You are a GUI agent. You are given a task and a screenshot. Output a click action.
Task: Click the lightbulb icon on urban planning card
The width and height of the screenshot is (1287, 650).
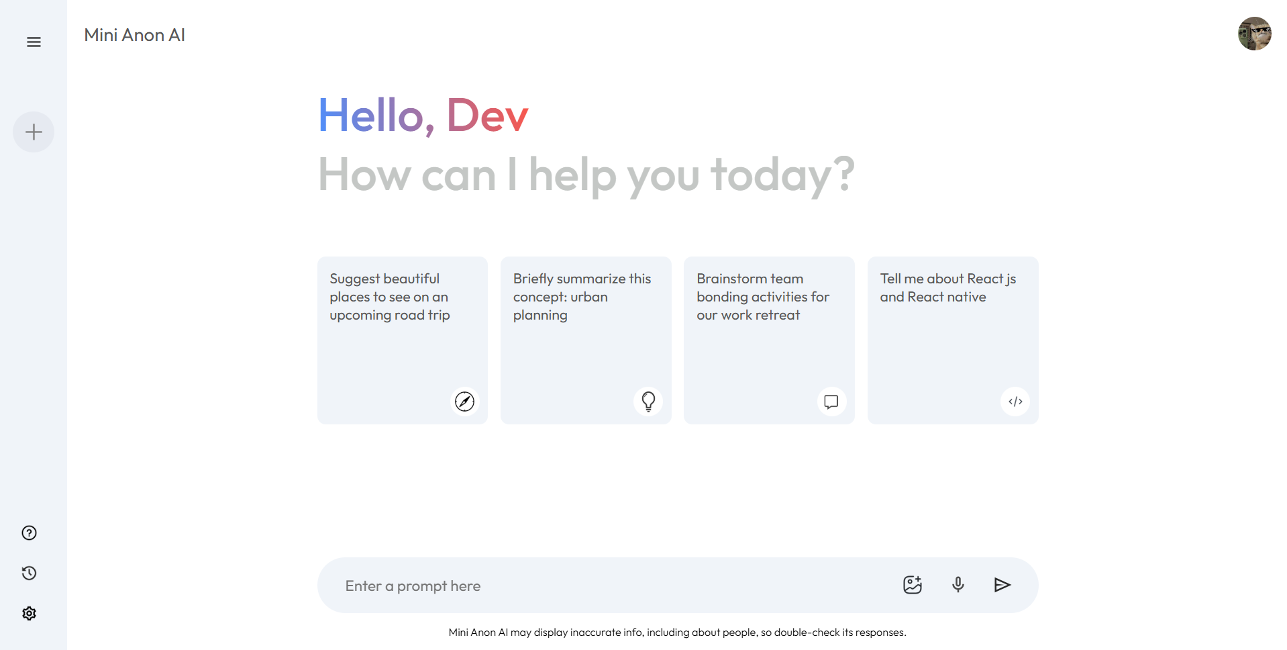pyautogui.click(x=648, y=402)
